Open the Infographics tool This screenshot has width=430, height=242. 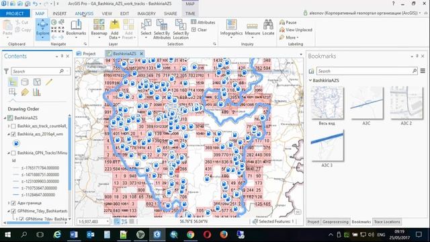(231, 28)
